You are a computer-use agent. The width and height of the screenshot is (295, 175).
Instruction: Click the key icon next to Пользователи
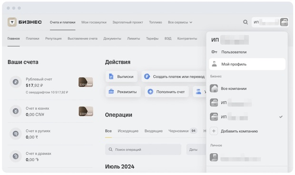point(214,52)
